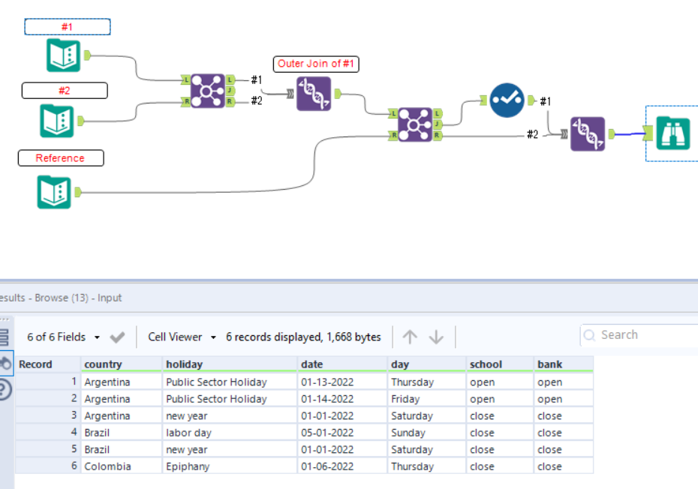This screenshot has width=698, height=489.
Task: Click the metadata sidebar icon in results
Action: point(6,363)
